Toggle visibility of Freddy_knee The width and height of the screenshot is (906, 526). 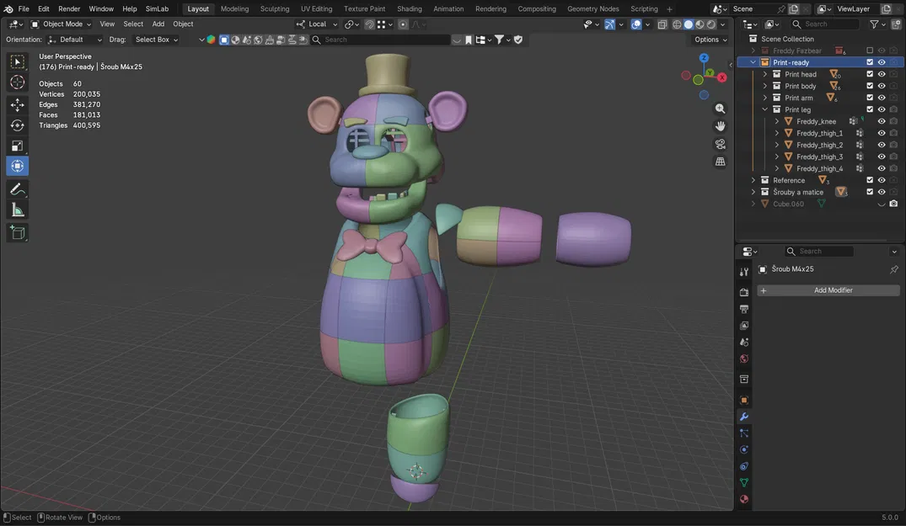coord(881,120)
